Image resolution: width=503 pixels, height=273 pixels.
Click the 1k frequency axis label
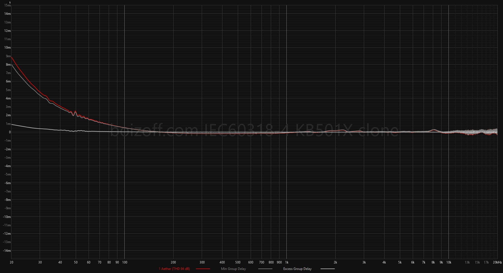286,262
